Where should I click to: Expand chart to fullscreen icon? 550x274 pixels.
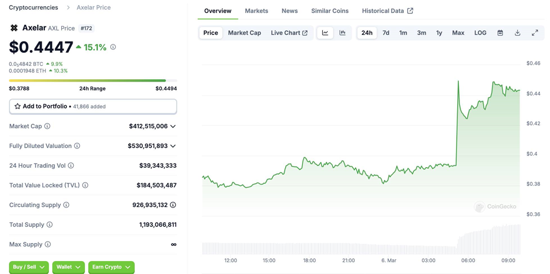pos(535,33)
